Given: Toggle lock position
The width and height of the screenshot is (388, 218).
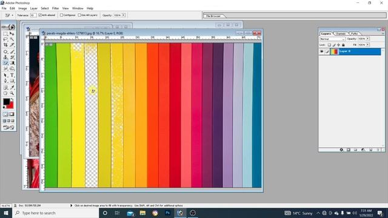Looking at the screenshot, I should click(338, 45).
